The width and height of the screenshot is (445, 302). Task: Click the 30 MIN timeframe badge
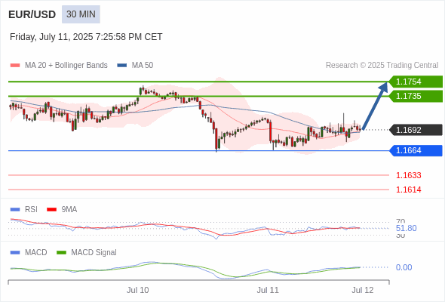tap(81, 14)
